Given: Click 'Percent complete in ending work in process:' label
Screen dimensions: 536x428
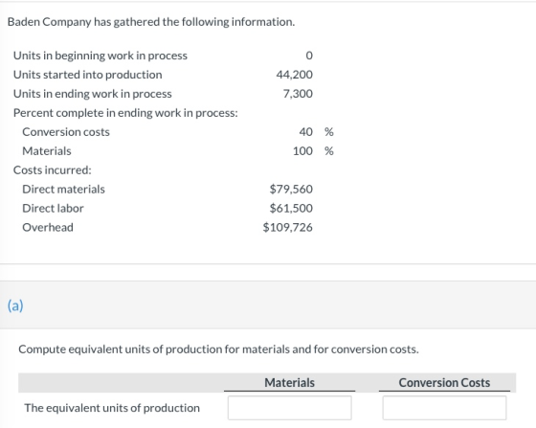Looking at the screenshot, I should 125,113.
